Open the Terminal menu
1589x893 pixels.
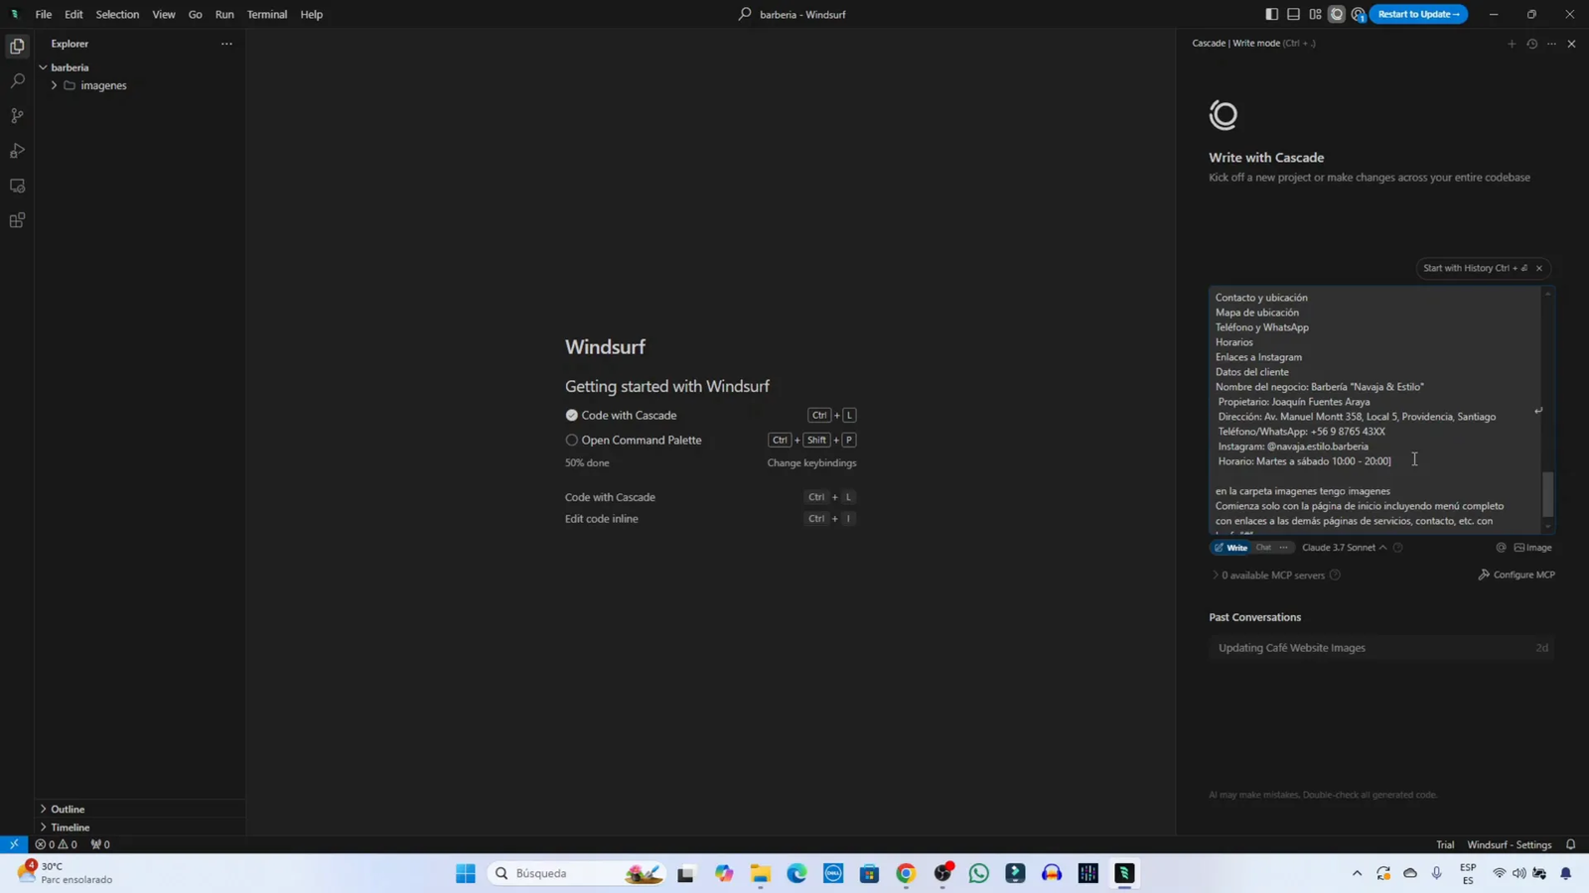click(x=266, y=14)
